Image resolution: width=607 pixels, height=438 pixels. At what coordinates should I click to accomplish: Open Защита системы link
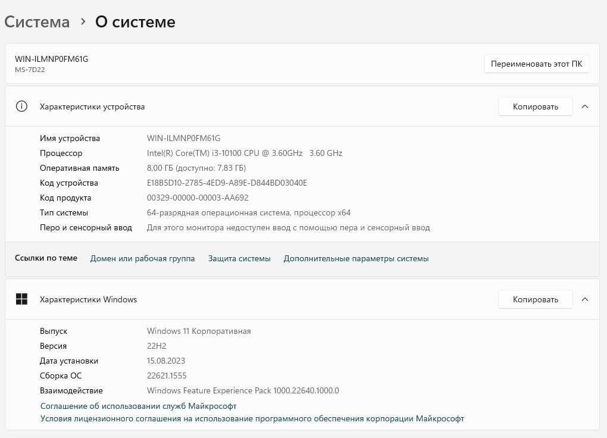239,258
